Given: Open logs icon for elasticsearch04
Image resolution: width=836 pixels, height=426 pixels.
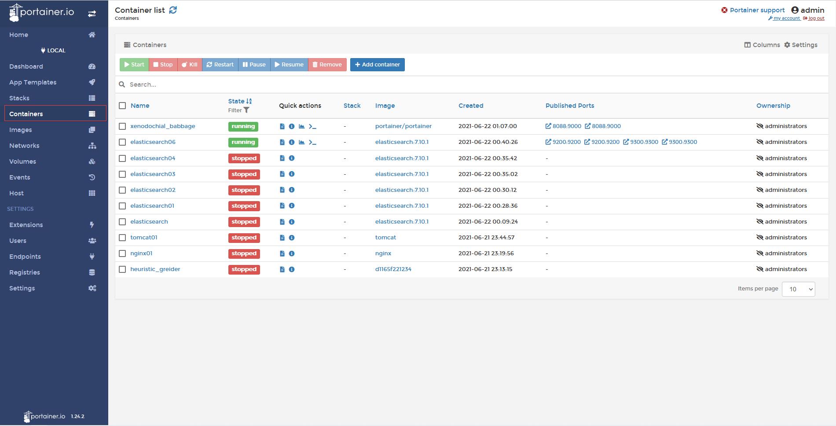Looking at the screenshot, I should pos(282,158).
